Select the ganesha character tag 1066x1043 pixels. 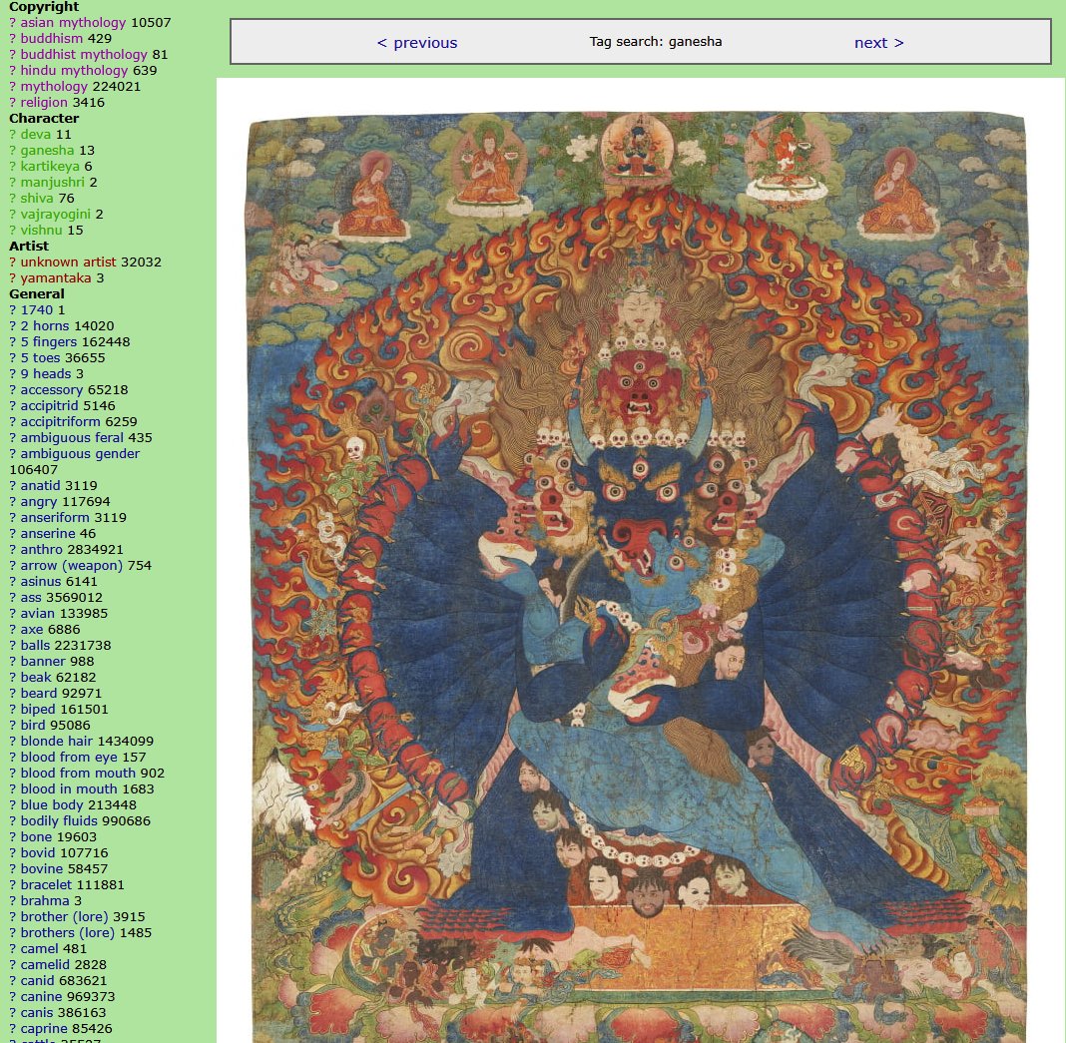(47, 151)
